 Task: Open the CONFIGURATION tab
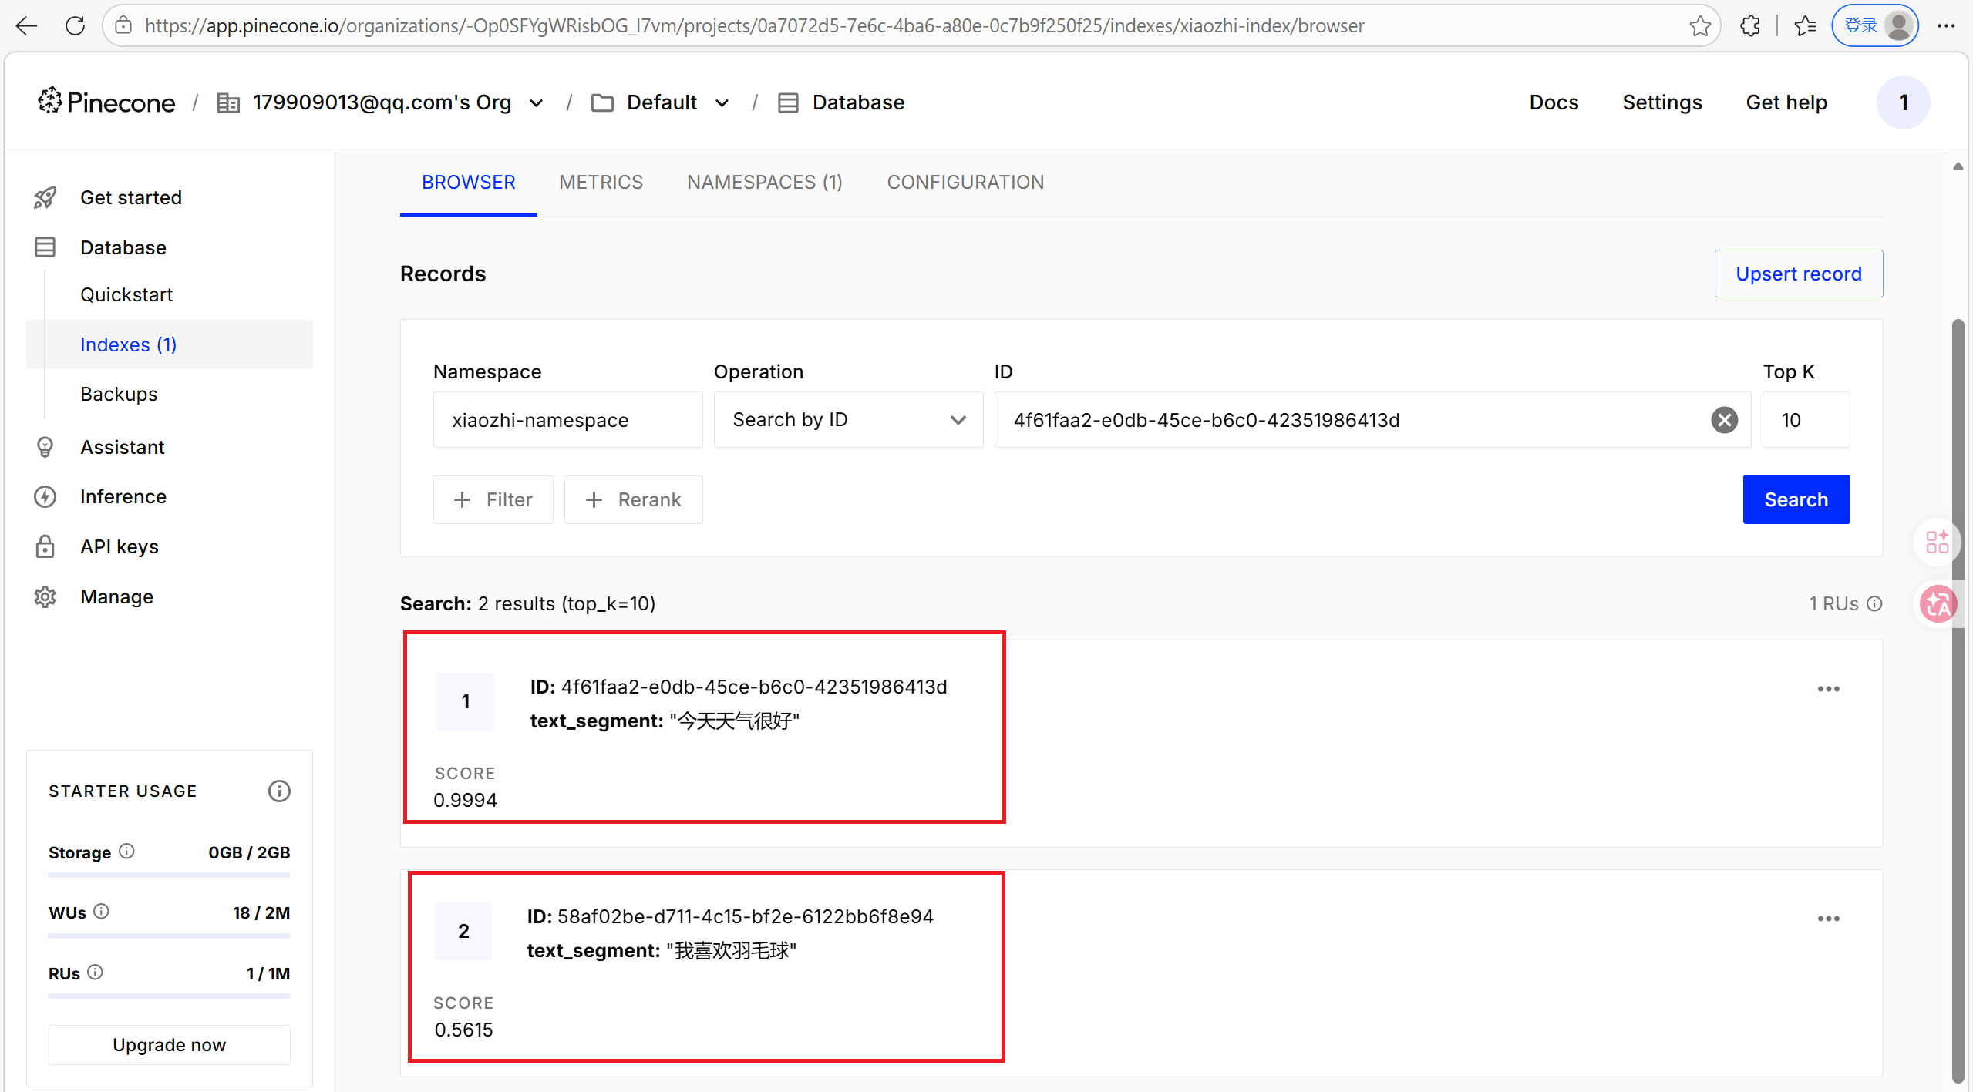tap(965, 183)
